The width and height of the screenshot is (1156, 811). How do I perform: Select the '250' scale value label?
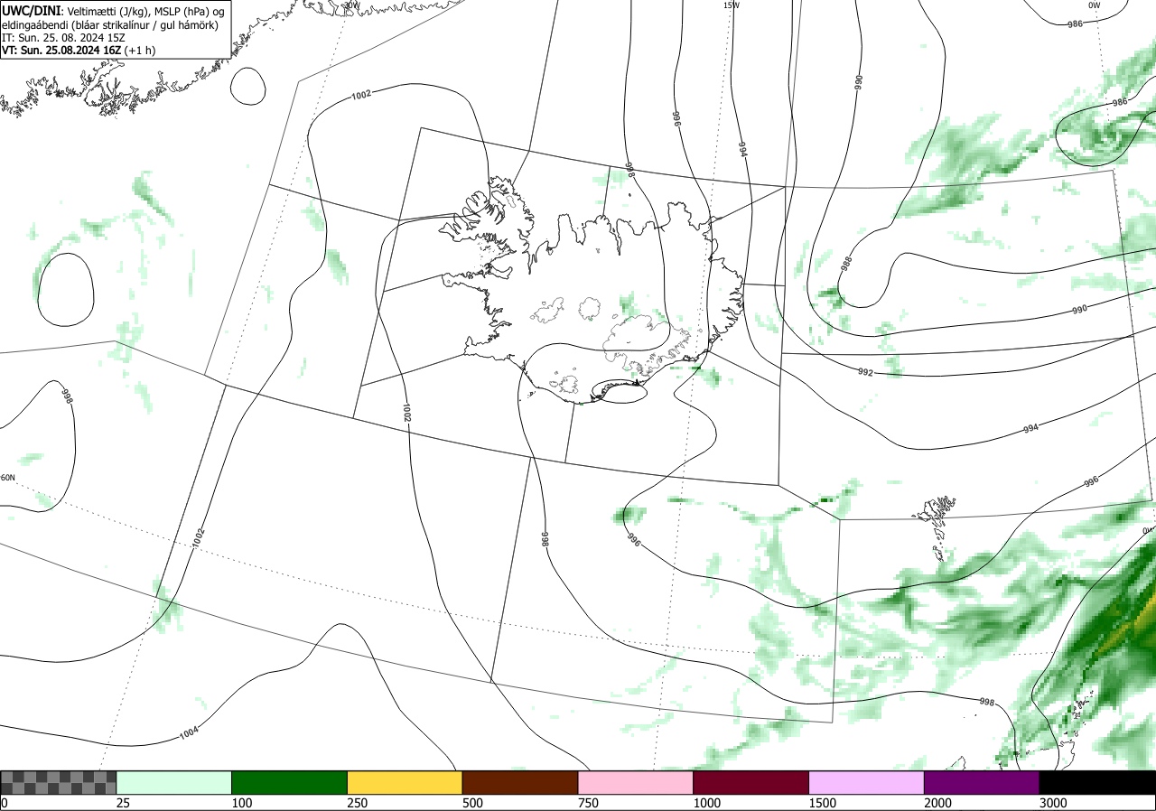(358, 803)
